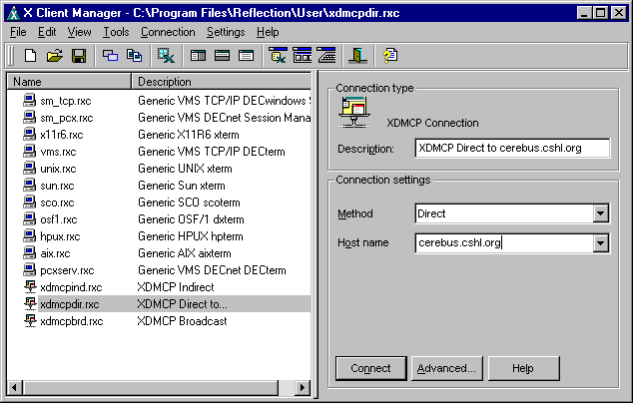
Task: Click the Help button in connection panel
Action: [523, 368]
